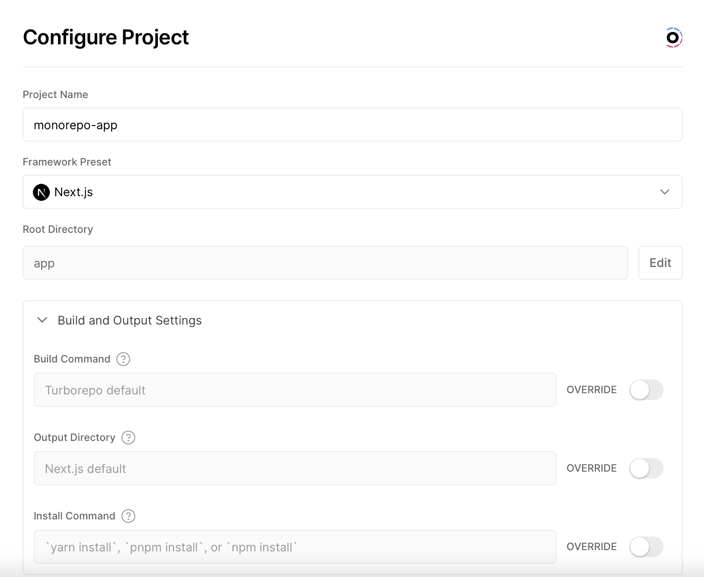Click the circular logo in the top right corner
704x577 pixels.
click(x=672, y=37)
